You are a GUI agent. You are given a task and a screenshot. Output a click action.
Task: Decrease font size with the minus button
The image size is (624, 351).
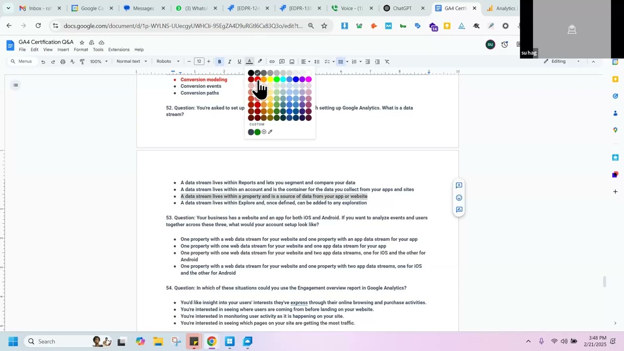189,61
